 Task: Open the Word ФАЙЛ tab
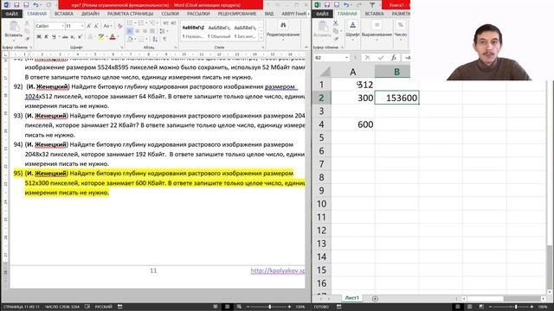pyautogui.click(x=11, y=14)
